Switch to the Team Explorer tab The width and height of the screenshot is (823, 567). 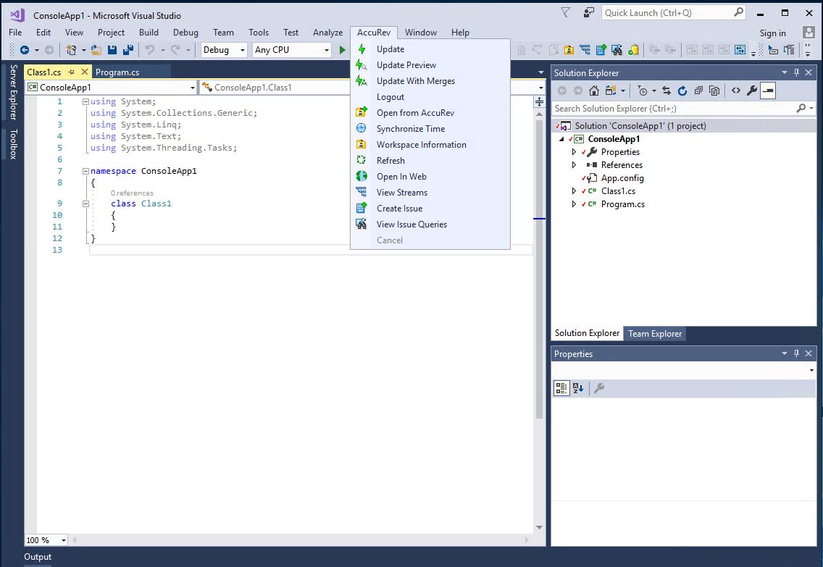654,334
